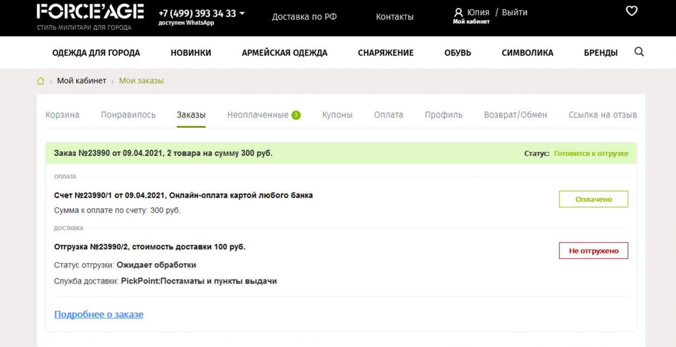Image resolution: width=676 pixels, height=347 pixels.
Task: Click the Не отгружено status button
Action: click(x=594, y=251)
